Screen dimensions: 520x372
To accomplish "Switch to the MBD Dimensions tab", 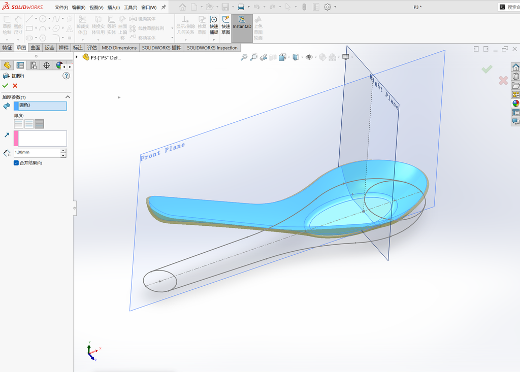I will (x=119, y=48).
